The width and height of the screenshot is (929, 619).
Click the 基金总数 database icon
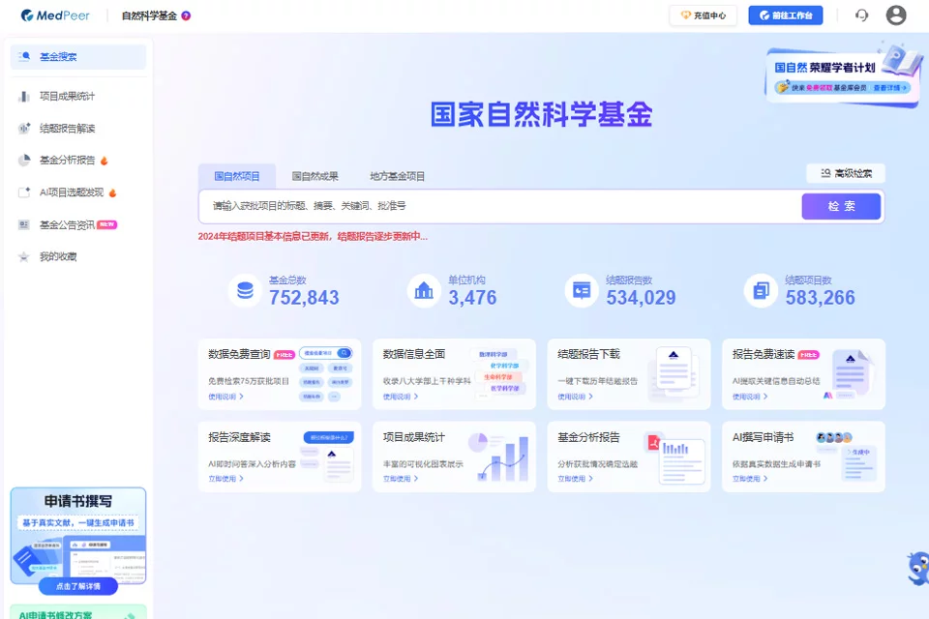coord(245,290)
